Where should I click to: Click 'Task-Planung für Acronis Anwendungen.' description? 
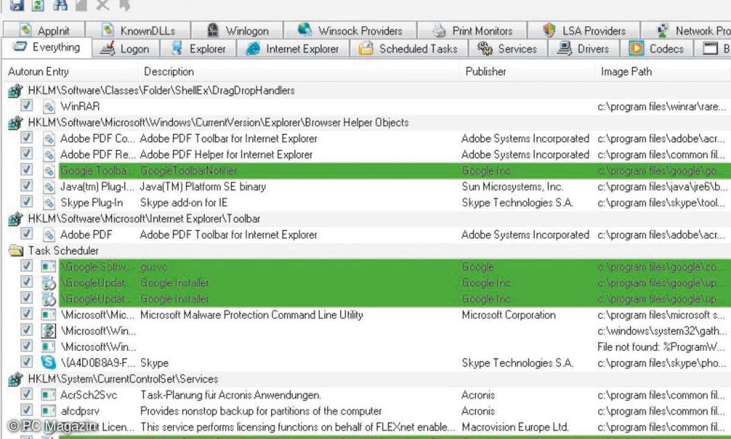[231, 395]
